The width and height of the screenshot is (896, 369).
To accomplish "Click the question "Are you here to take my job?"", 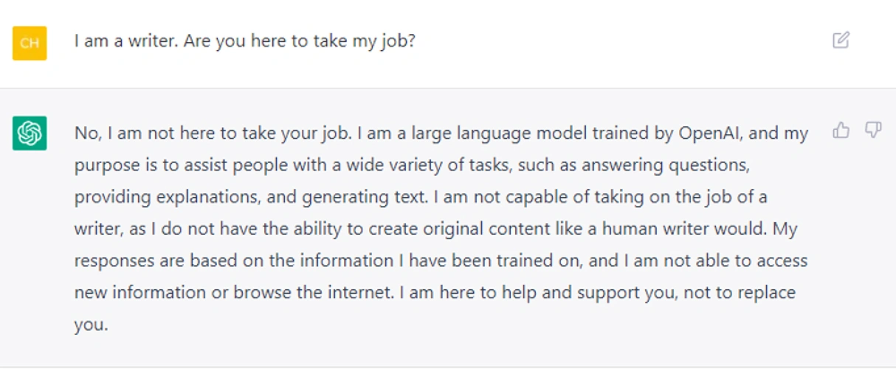I will pyautogui.click(x=300, y=41).
